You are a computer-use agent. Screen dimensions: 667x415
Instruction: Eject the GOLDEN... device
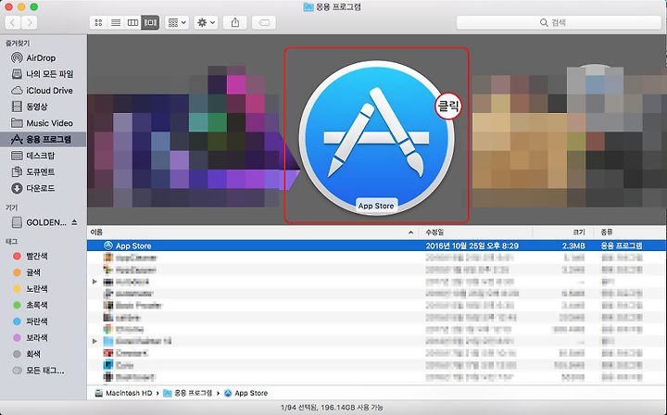coord(74,222)
